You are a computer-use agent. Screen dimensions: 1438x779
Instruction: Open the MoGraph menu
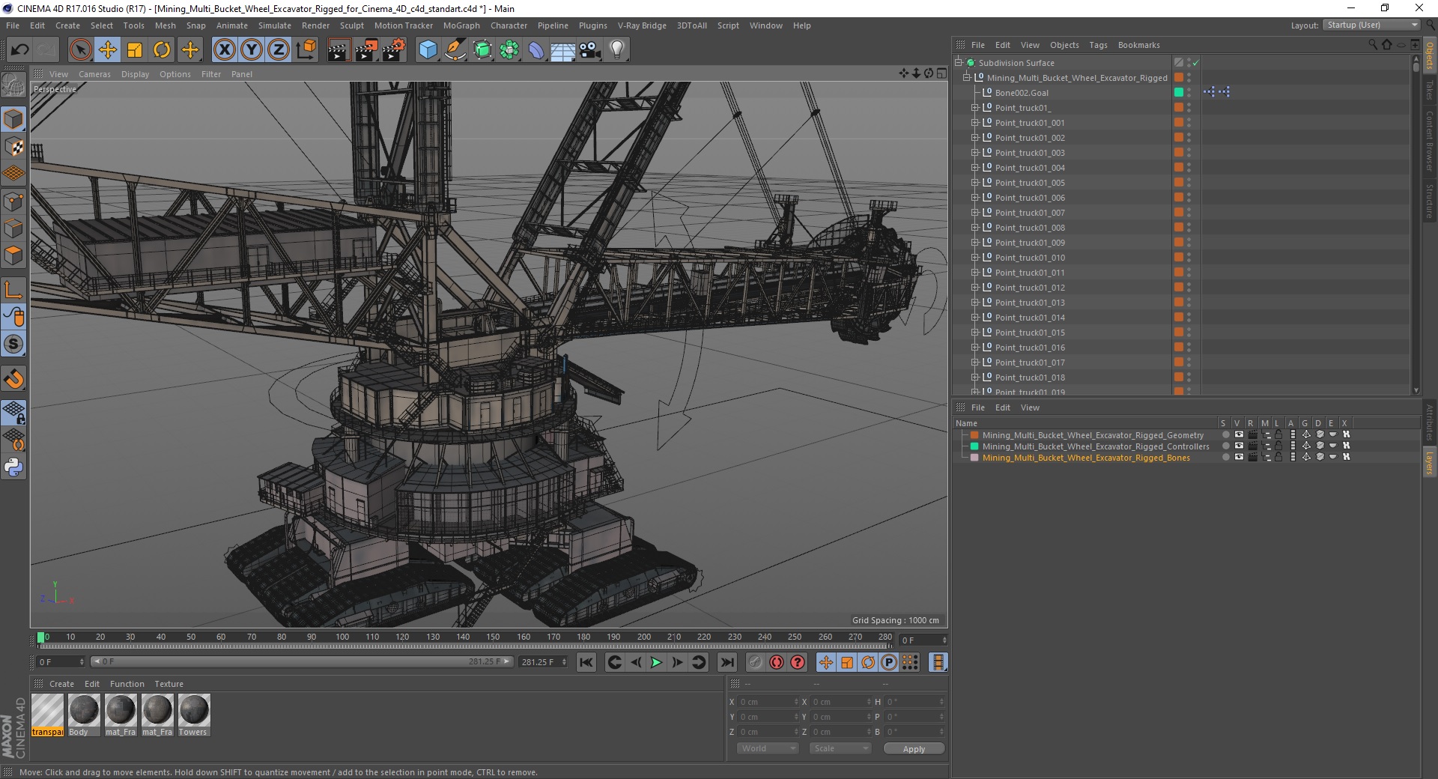pos(461,25)
